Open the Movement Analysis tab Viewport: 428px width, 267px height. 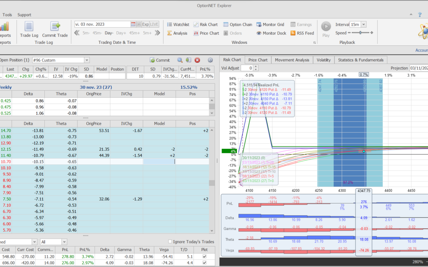click(292, 60)
